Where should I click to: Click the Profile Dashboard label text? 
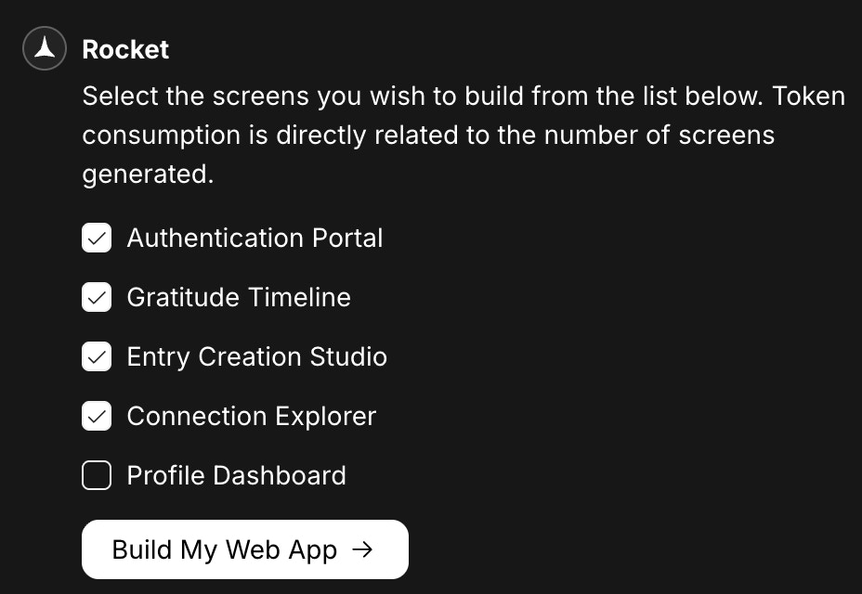point(236,475)
